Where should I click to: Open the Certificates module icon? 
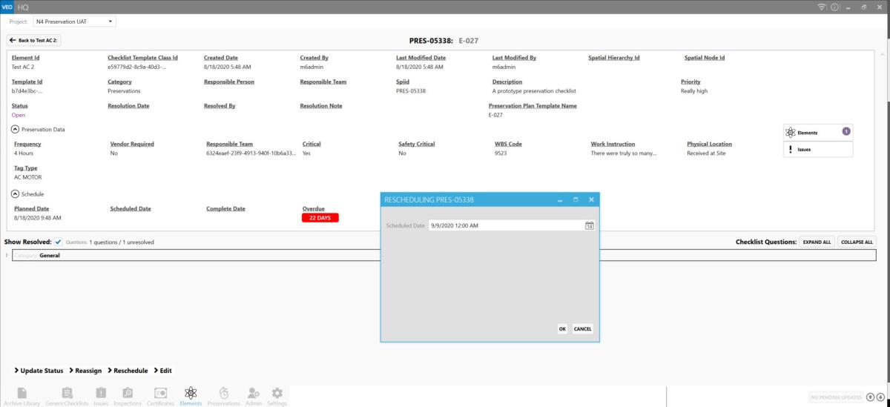click(x=160, y=396)
